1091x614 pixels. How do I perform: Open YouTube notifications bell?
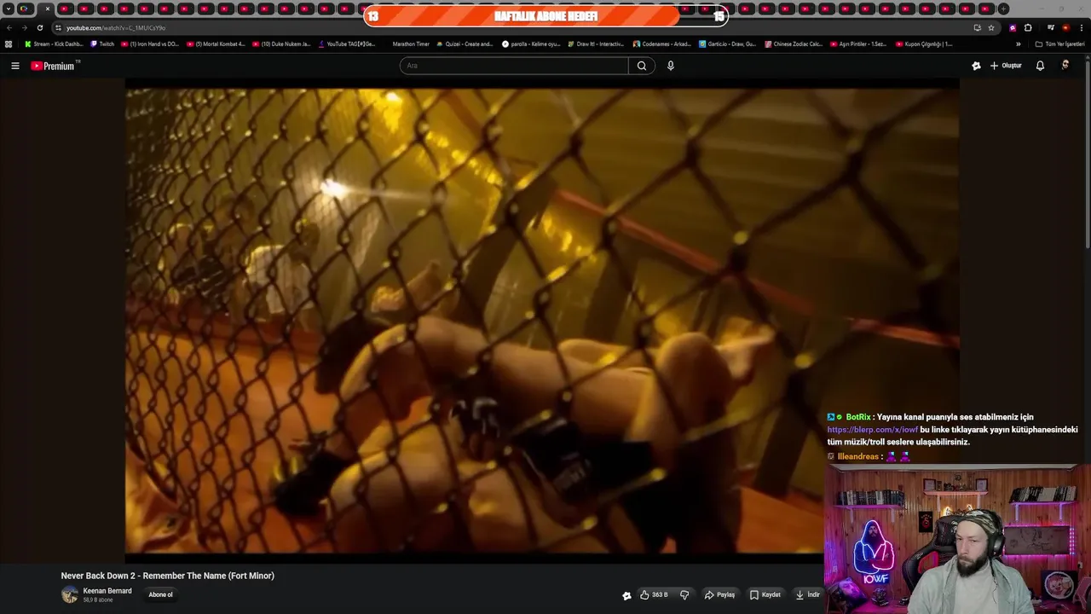click(x=1040, y=66)
